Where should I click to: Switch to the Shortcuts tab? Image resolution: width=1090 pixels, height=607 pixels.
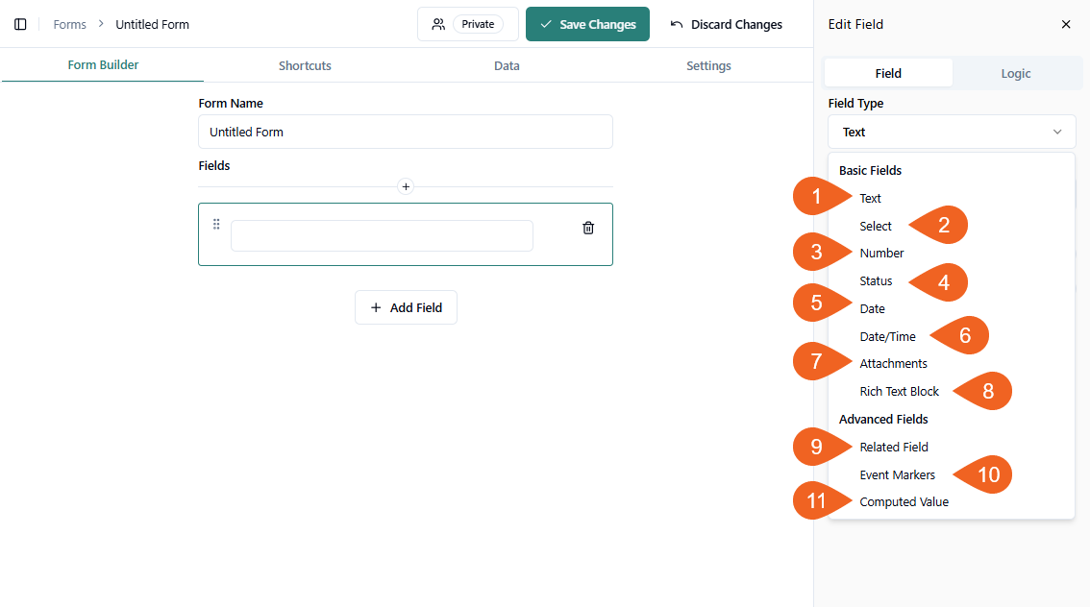(x=305, y=65)
